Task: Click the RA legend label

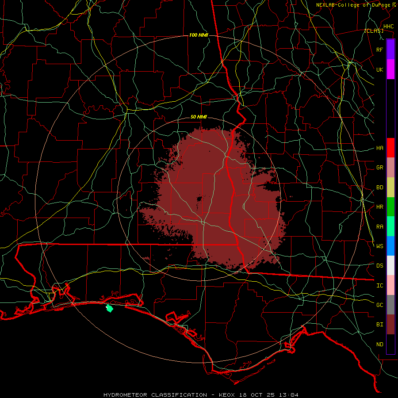Action: point(379,227)
